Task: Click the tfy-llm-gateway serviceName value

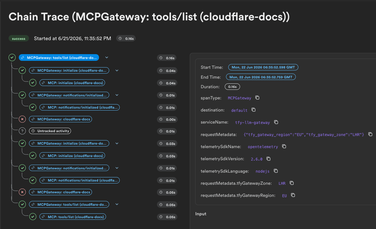Action: click(252, 123)
